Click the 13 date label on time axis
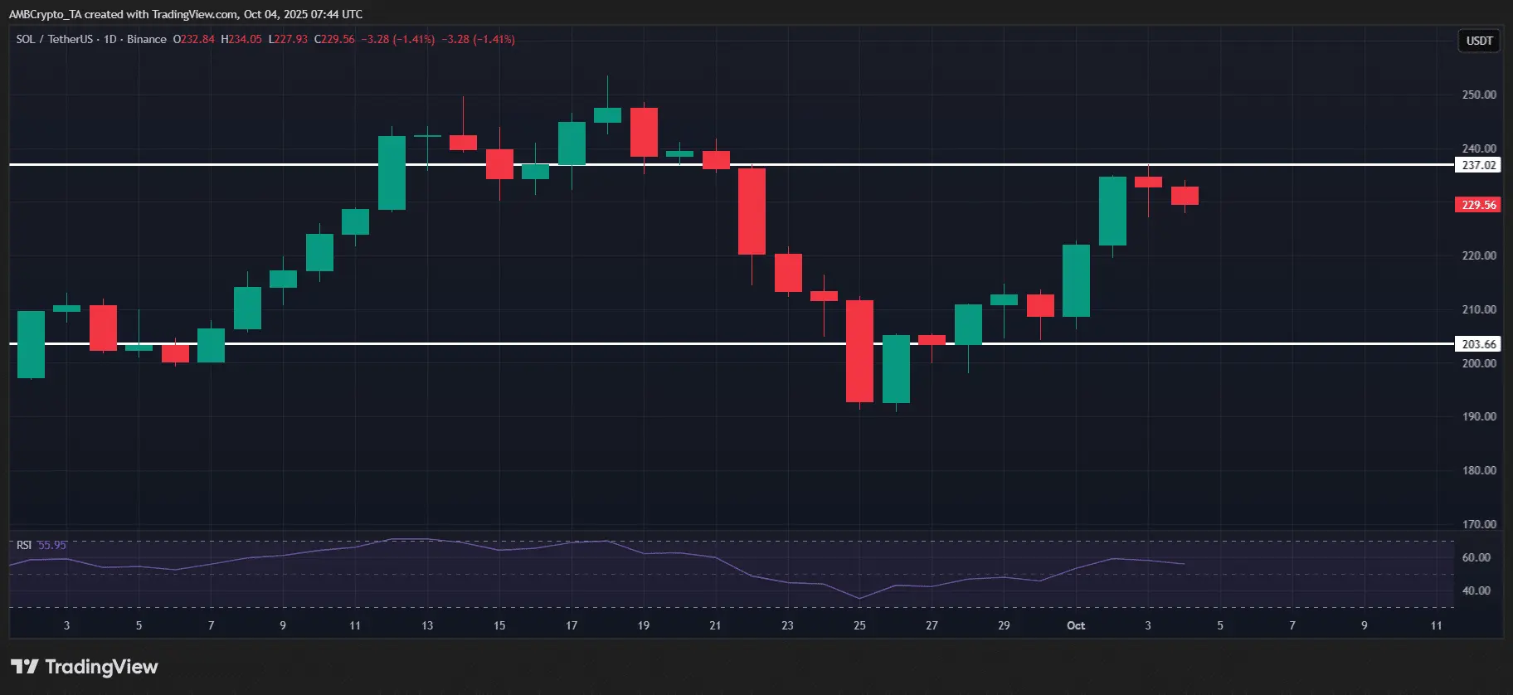This screenshot has width=1513, height=695. point(427,625)
